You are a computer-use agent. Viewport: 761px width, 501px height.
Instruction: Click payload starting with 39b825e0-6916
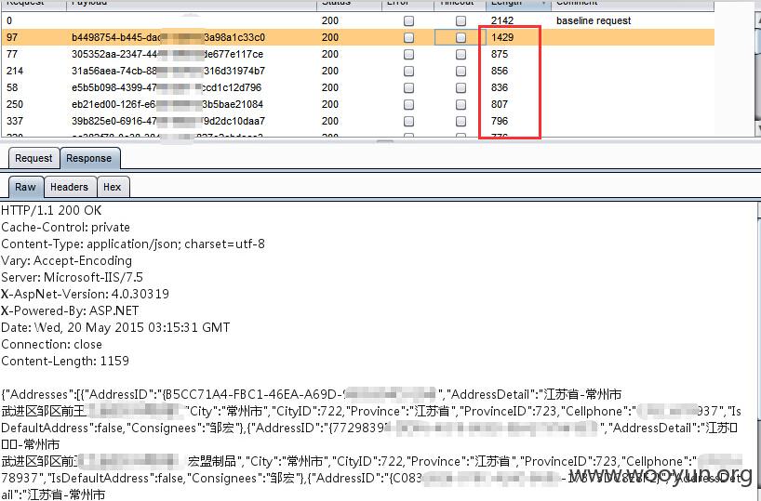tap(168, 121)
